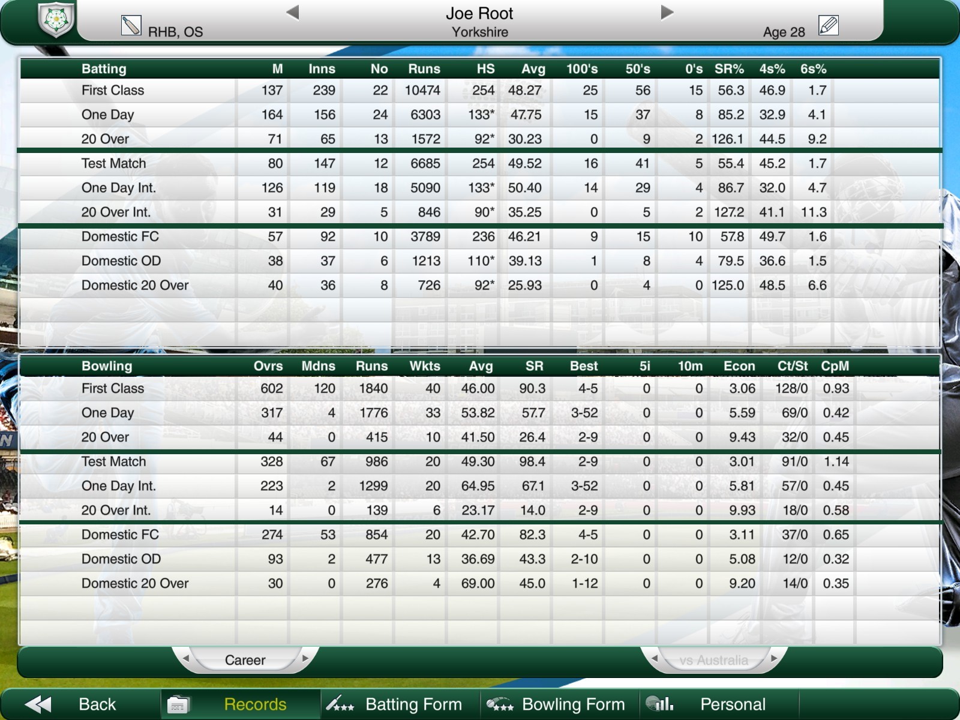Image resolution: width=960 pixels, height=720 pixels.
Task: Click the 100's column header
Action: pyautogui.click(x=582, y=68)
